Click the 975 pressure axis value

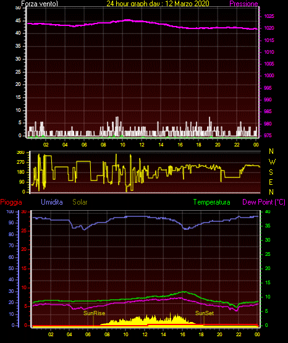click(268, 135)
